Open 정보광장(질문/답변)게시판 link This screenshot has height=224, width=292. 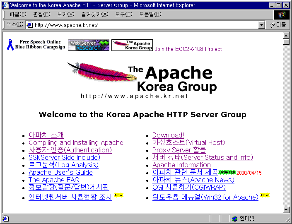tap(69, 187)
